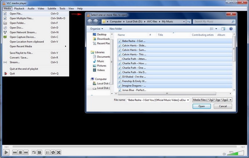249x158 pixels.
Task: Choose Convert / Save... entry
Action: coord(36,58)
